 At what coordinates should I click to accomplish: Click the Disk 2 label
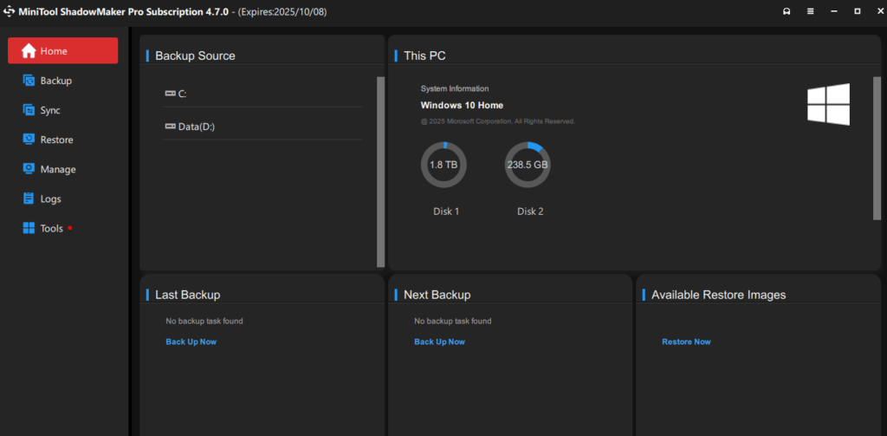[530, 211]
